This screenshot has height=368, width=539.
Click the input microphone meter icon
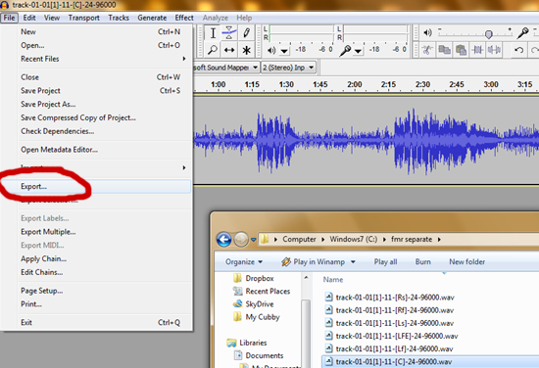[x=345, y=51]
